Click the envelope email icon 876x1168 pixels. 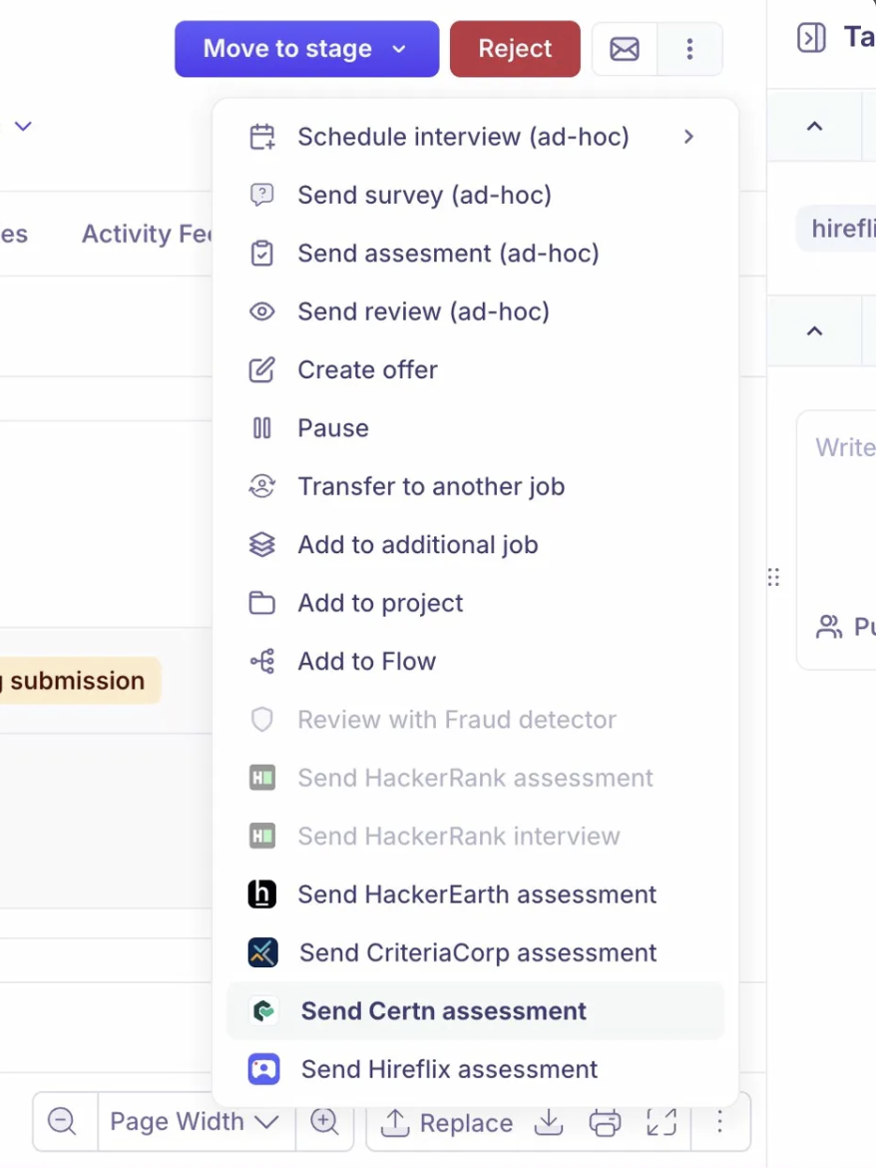625,49
